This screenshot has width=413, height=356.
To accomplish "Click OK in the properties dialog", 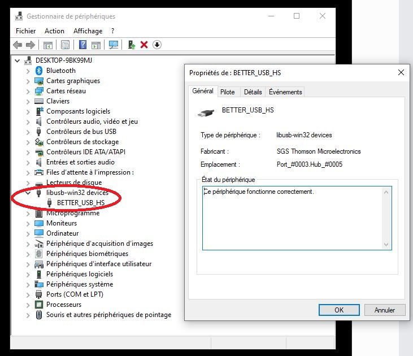I will [x=339, y=310].
